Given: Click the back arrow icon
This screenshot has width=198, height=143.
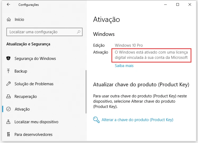Looking at the screenshot, I should 8,4.
